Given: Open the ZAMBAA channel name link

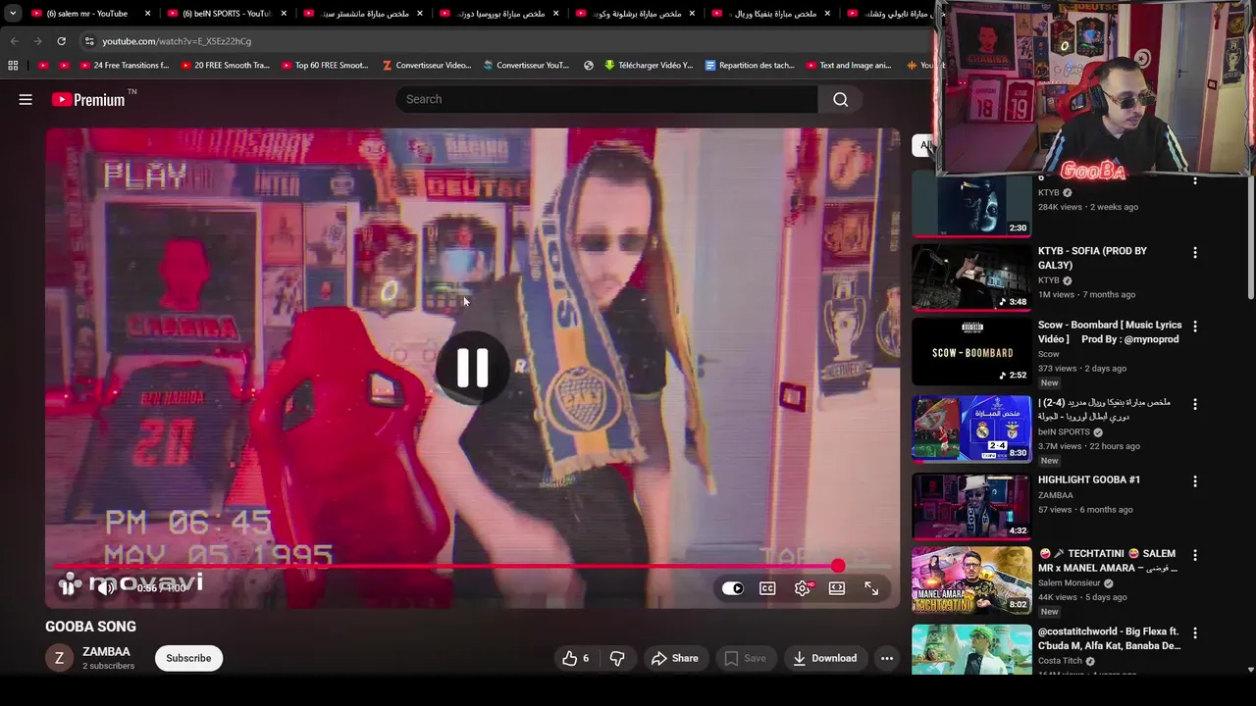Looking at the screenshot, I should click(x=106, y=651).
